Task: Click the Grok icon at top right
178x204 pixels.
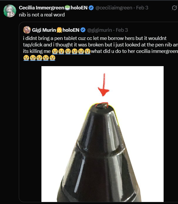Action: 174,8
